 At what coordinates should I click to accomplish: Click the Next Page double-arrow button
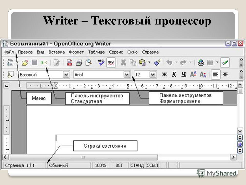tap(240, 150)
